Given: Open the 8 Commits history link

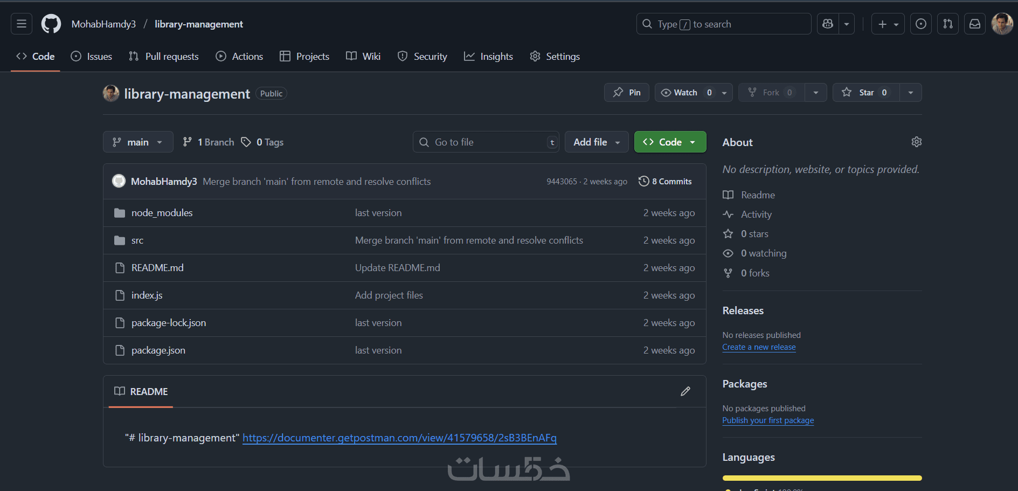Looking at the screenshot, I should [x=666, y=182].
